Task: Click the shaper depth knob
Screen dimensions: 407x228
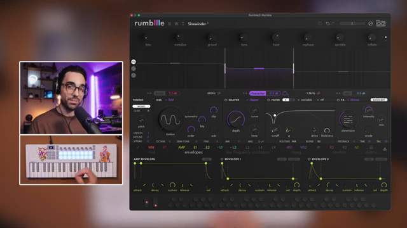Action: [236, 119]
